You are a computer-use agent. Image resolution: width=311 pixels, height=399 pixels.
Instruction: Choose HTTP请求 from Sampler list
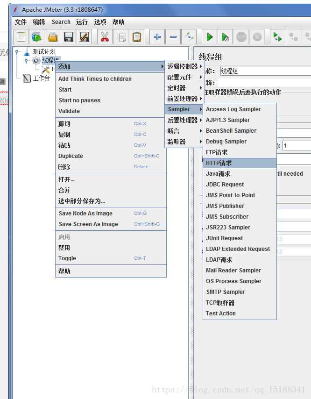click(240, 163)
